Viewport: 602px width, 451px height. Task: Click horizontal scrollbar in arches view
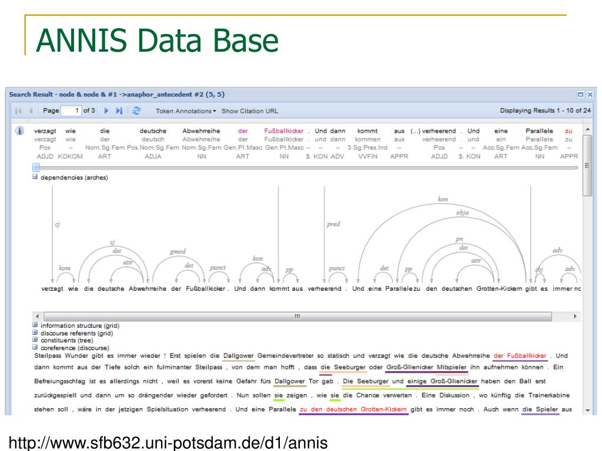tap(297, 317)
